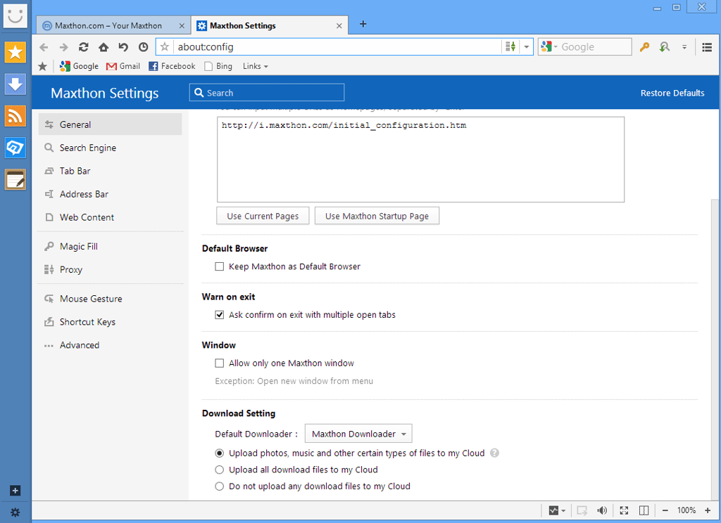The image size is (721, 523).
Task: Open Tab Bar settings section
Action: [x=111, y=171]
